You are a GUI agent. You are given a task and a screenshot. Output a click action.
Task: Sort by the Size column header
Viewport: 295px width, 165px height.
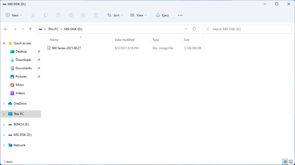(186, 40)
